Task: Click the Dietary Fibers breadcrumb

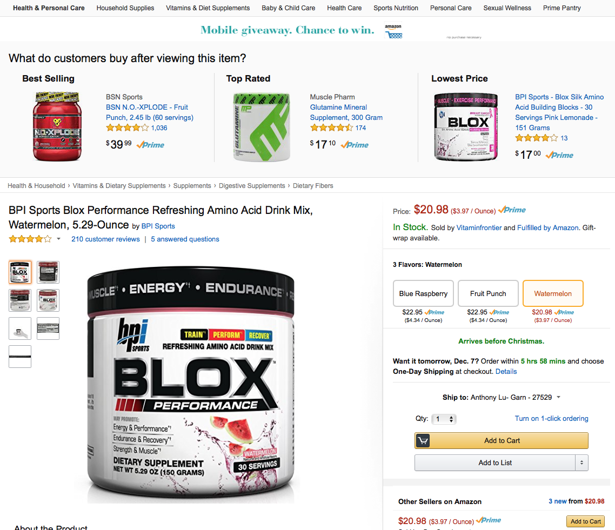Action: 313,186
